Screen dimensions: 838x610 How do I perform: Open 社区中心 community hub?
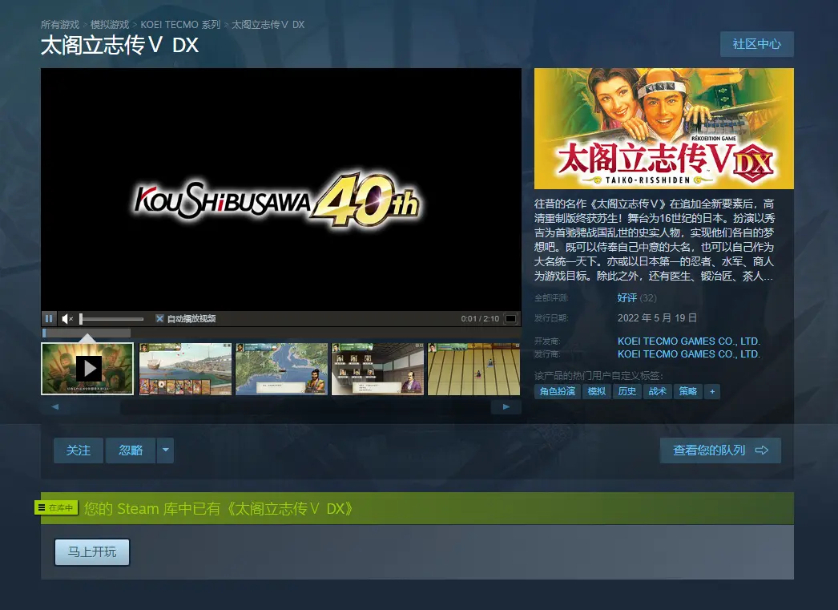(757, 44)
